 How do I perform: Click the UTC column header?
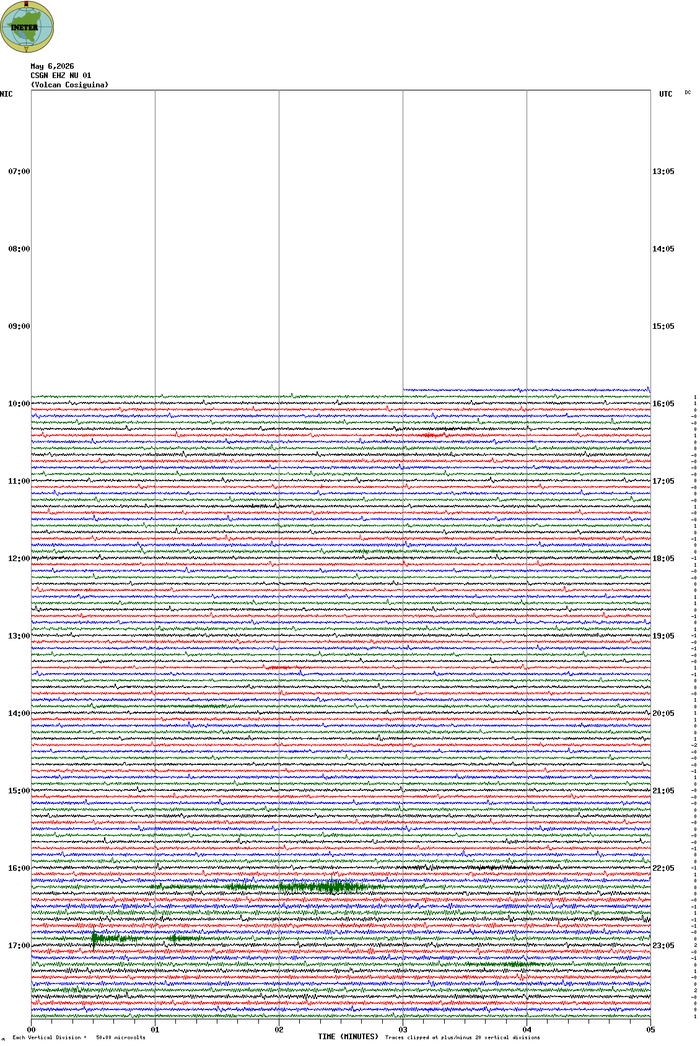(x=666, y=94)
